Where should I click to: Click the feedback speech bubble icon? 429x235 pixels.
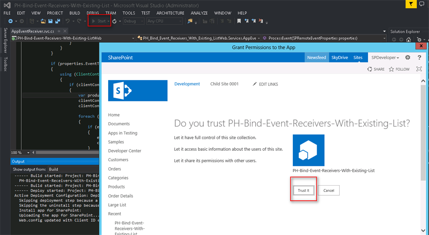coord(421,4)
